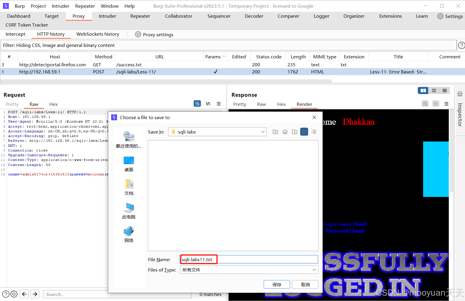This screenshot has width=465, height=301.
Task: Sort by the Params column header
Action: click(x=215, y=57)
